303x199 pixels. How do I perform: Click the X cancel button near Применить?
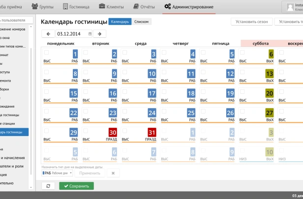coord(113,173)
